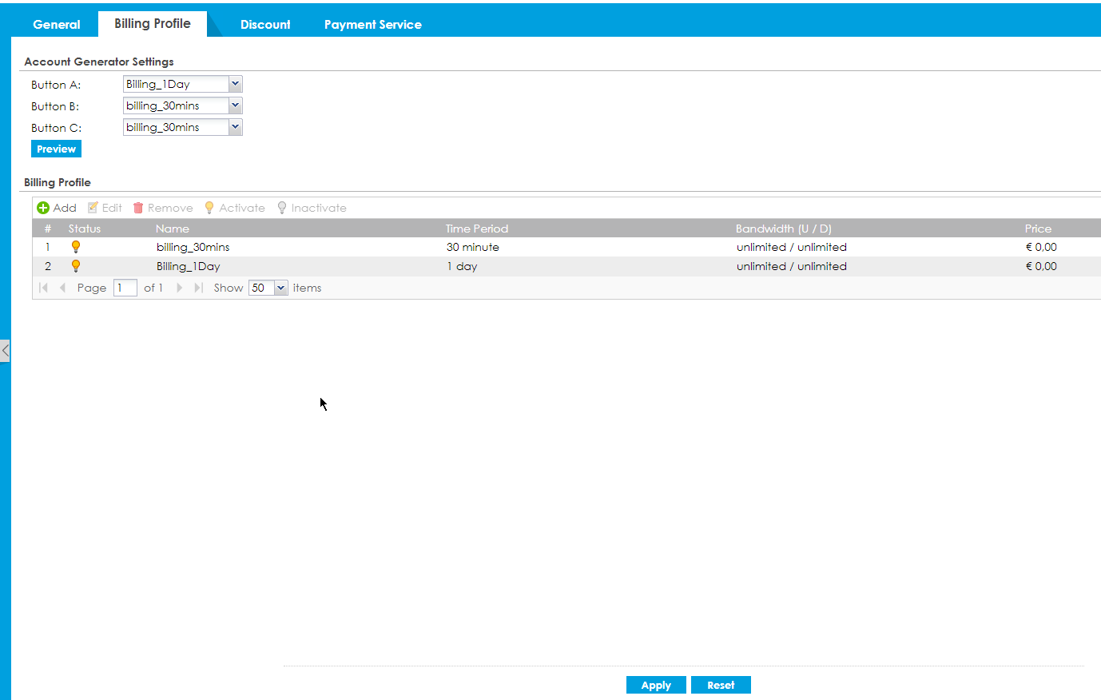The image size is (1101, 700).
Task: Go to the first page arrow
Action: (x=43, y=288)
